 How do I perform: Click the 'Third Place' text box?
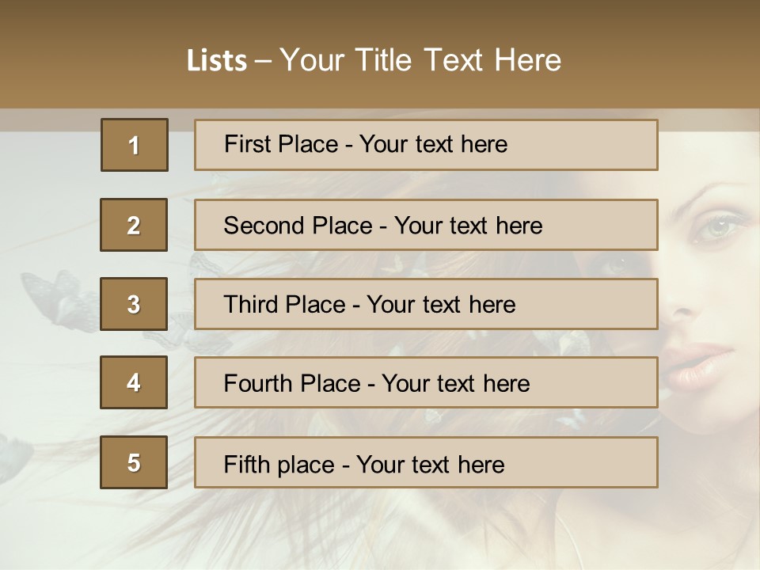[426, 304]
